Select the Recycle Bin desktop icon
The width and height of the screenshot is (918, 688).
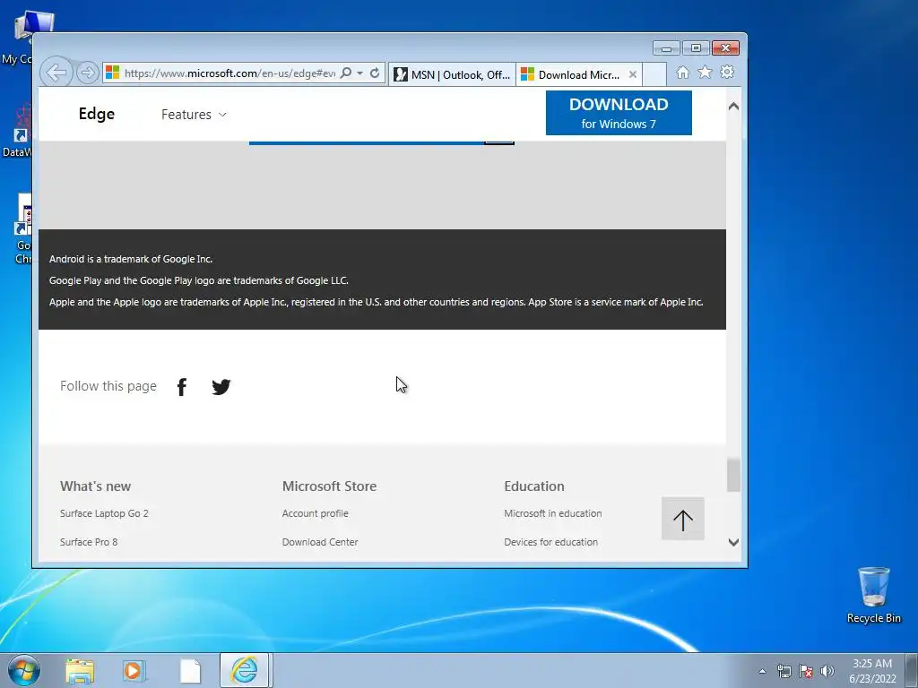tap(873, 595)
